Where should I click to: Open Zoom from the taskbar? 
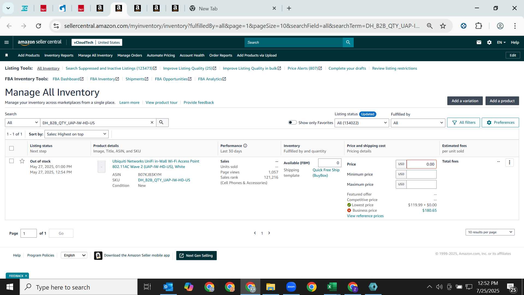(291, 287)
